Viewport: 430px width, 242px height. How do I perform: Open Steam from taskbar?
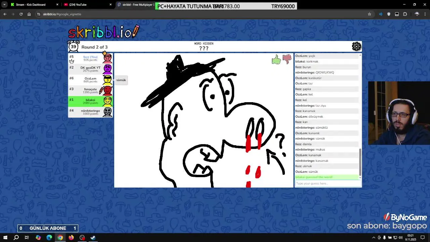pos(93,238)
